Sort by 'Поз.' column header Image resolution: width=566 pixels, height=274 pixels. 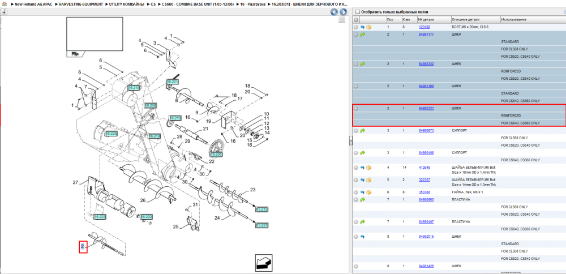393,19
